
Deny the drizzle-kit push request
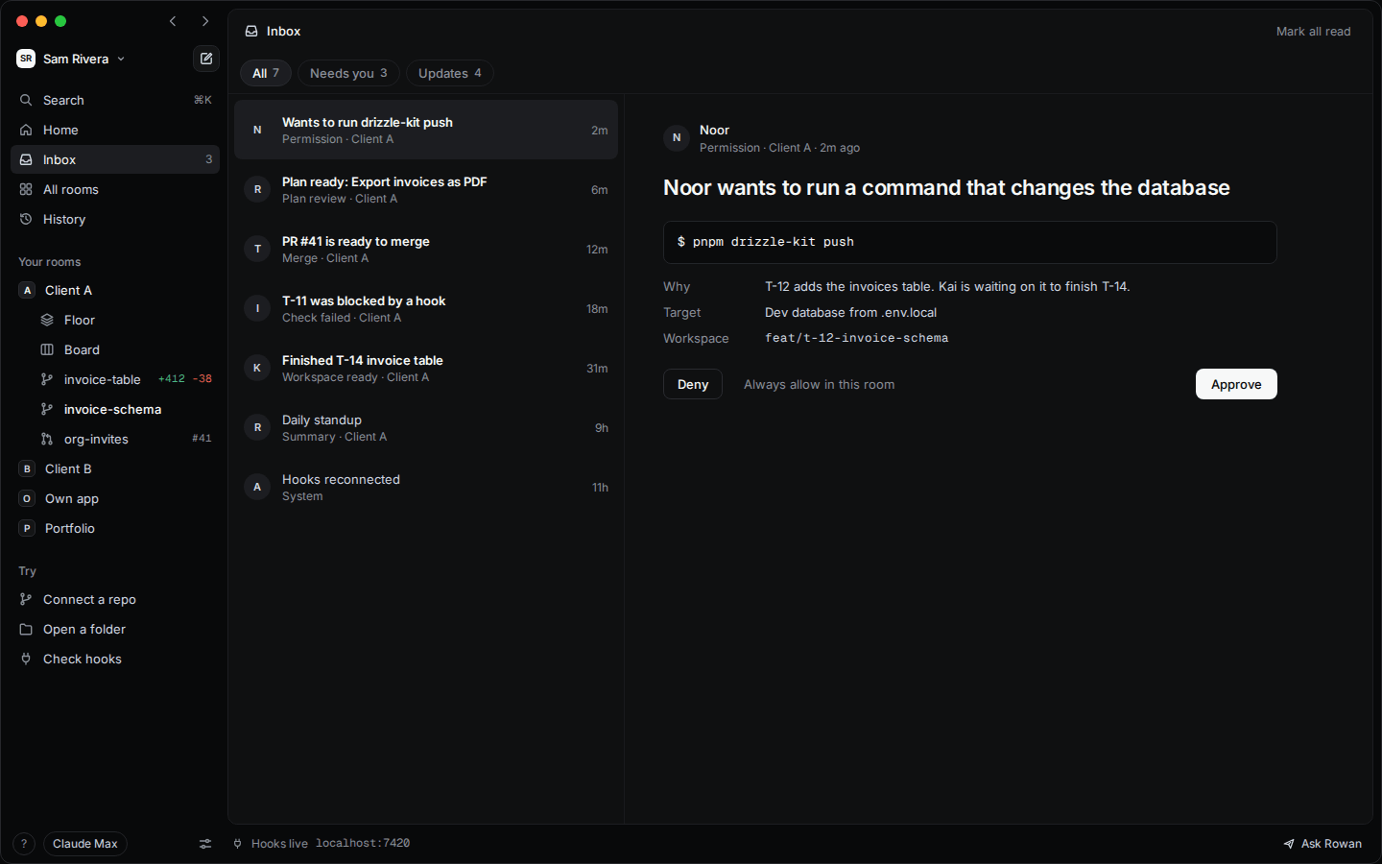pyautogui.click(x=693, y=384)
